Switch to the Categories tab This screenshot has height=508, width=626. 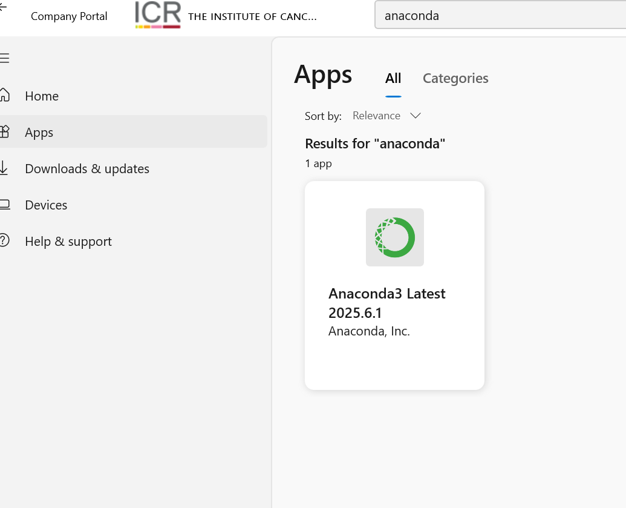[x=455, y=78]
